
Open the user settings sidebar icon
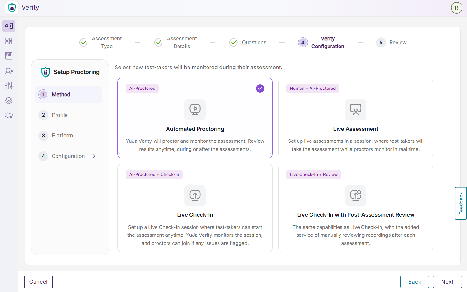pos(9,71)
